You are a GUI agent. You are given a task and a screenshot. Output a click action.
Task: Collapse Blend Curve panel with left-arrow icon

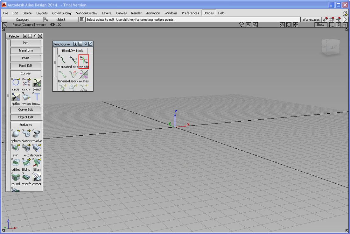point(86,44)
